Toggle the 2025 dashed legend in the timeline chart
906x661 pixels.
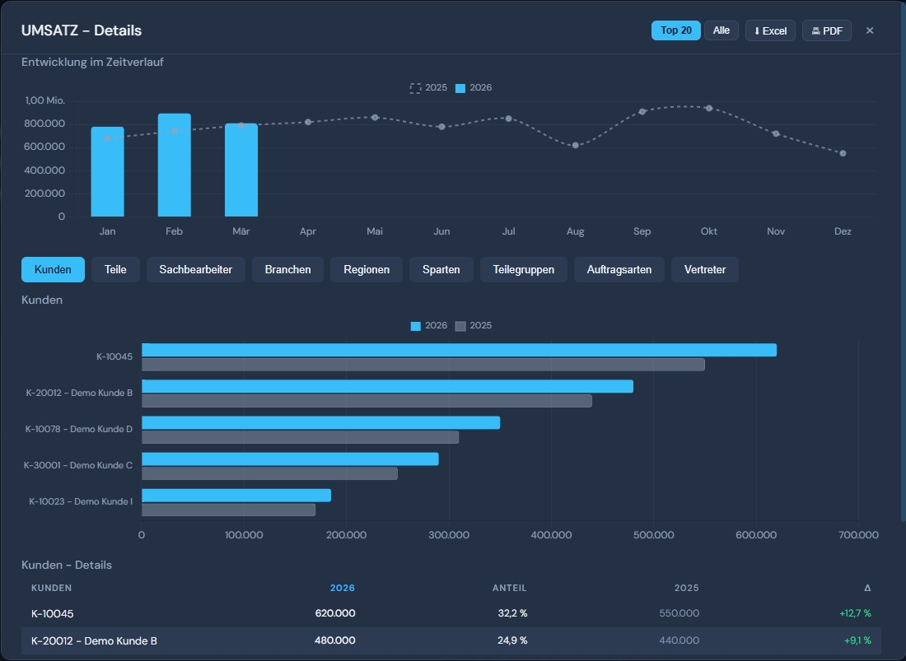(428, 87)
